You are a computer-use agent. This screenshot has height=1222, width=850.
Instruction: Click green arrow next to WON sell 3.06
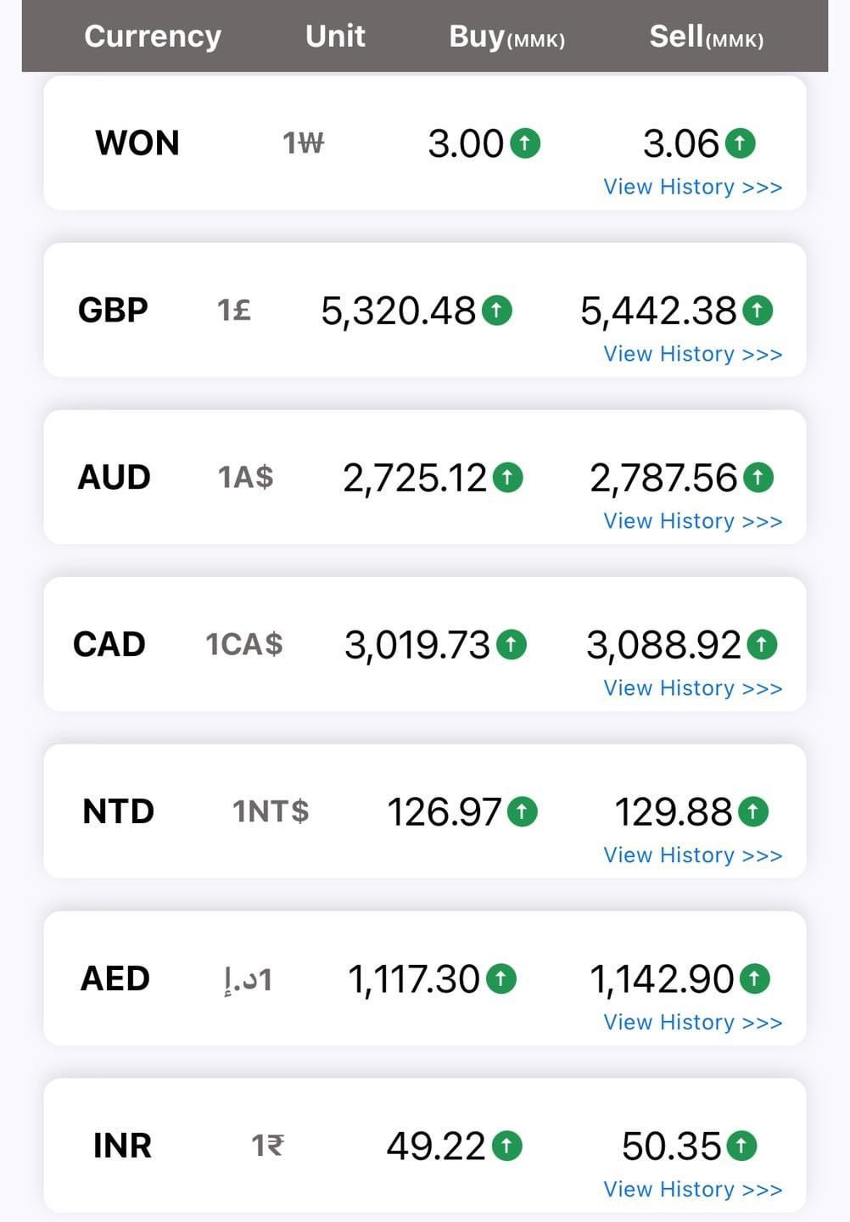(x=741, y=143)
